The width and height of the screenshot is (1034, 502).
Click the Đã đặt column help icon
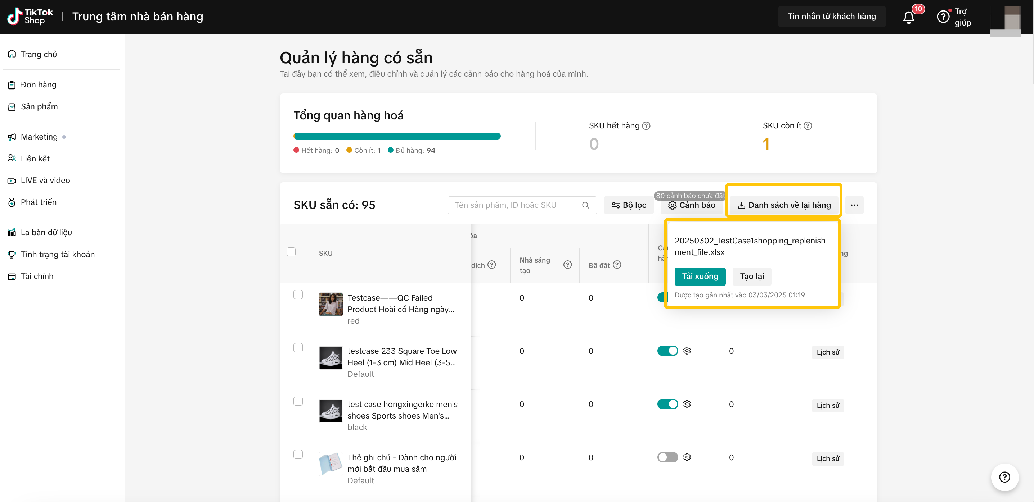pyautogui.click(x=617, y=265)
